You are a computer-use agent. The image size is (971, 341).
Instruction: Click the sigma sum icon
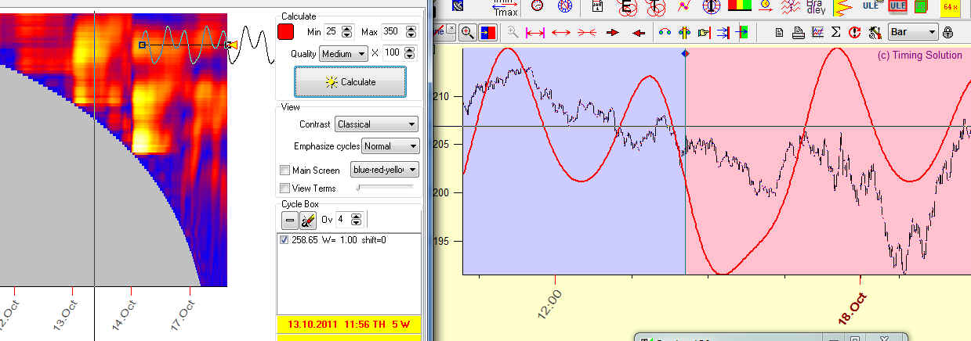click(835, 32)
